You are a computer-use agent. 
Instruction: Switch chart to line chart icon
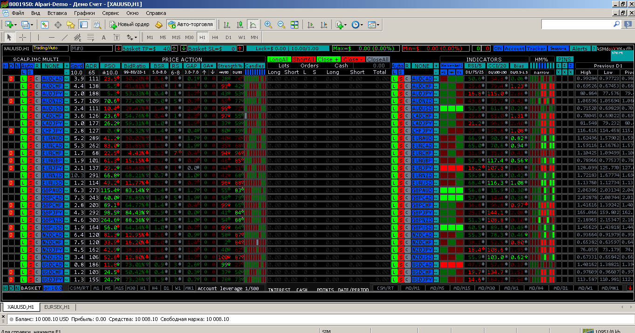253,25
